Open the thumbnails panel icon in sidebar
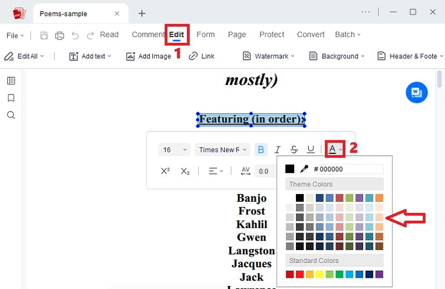 (x=11, y=81)
